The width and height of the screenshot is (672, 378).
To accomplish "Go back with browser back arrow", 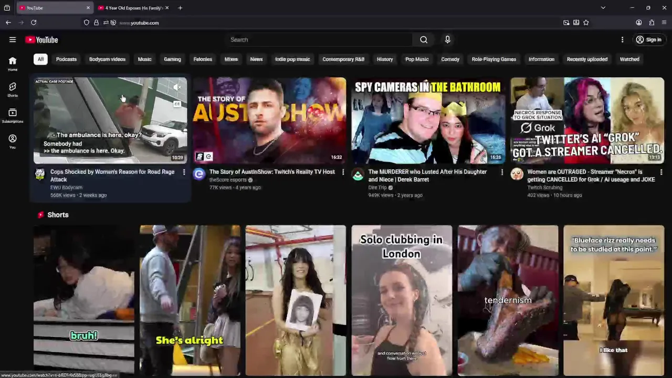I will 8,23.
